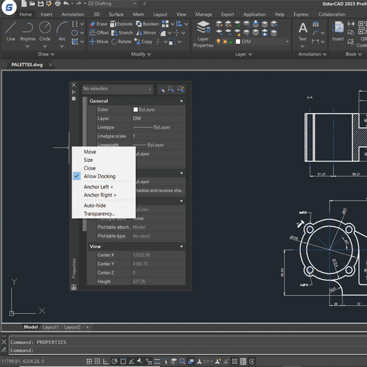Click the Save icon in quick access toolbar

click(41, 4)
